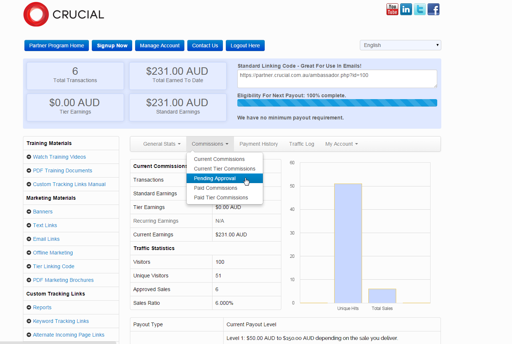This screenshot has height=344, width=512.
Task: Collapse the Commissions dropdown tab
Action: coord(210,144)
